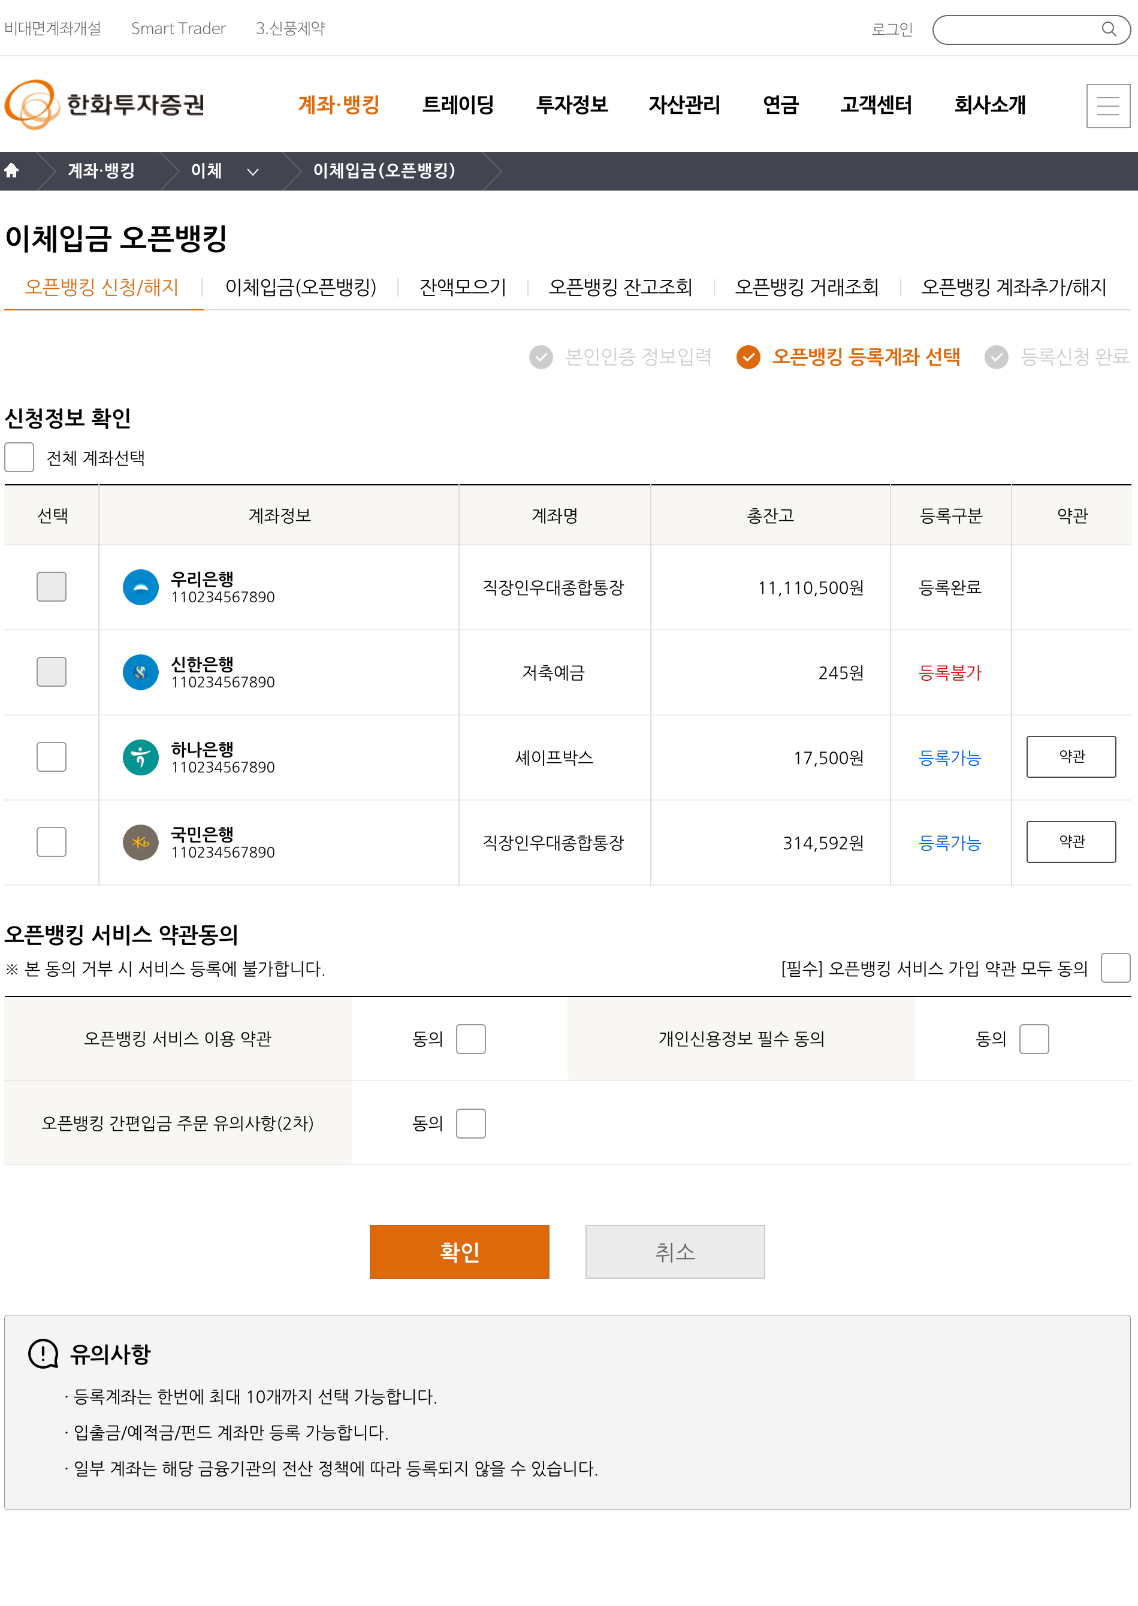The image size is (1138, 1606).
Task: Click the 본인인증 정보입력 step check icon
Action: tap(541, 357)
